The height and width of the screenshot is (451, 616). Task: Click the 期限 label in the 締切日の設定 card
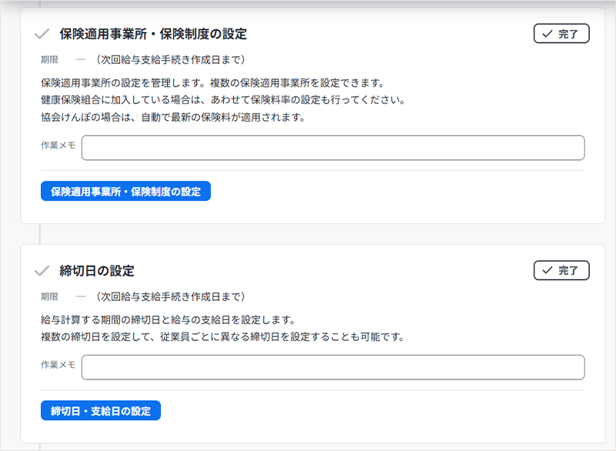(49, 296)
